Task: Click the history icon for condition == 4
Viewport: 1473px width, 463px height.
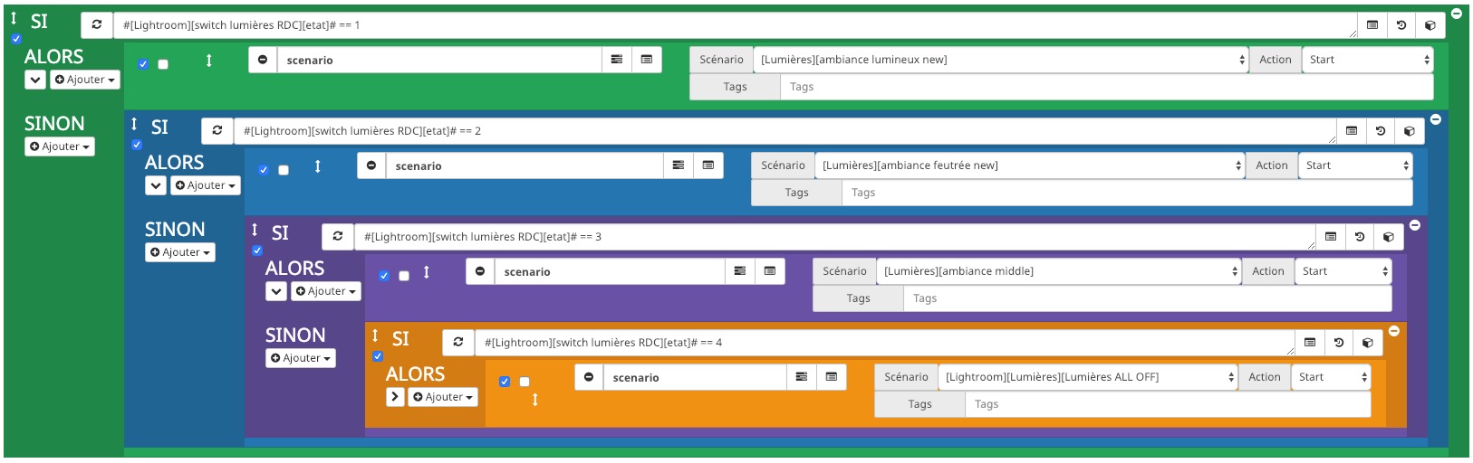Action: pyautogui.click(x=1339, y=343)
